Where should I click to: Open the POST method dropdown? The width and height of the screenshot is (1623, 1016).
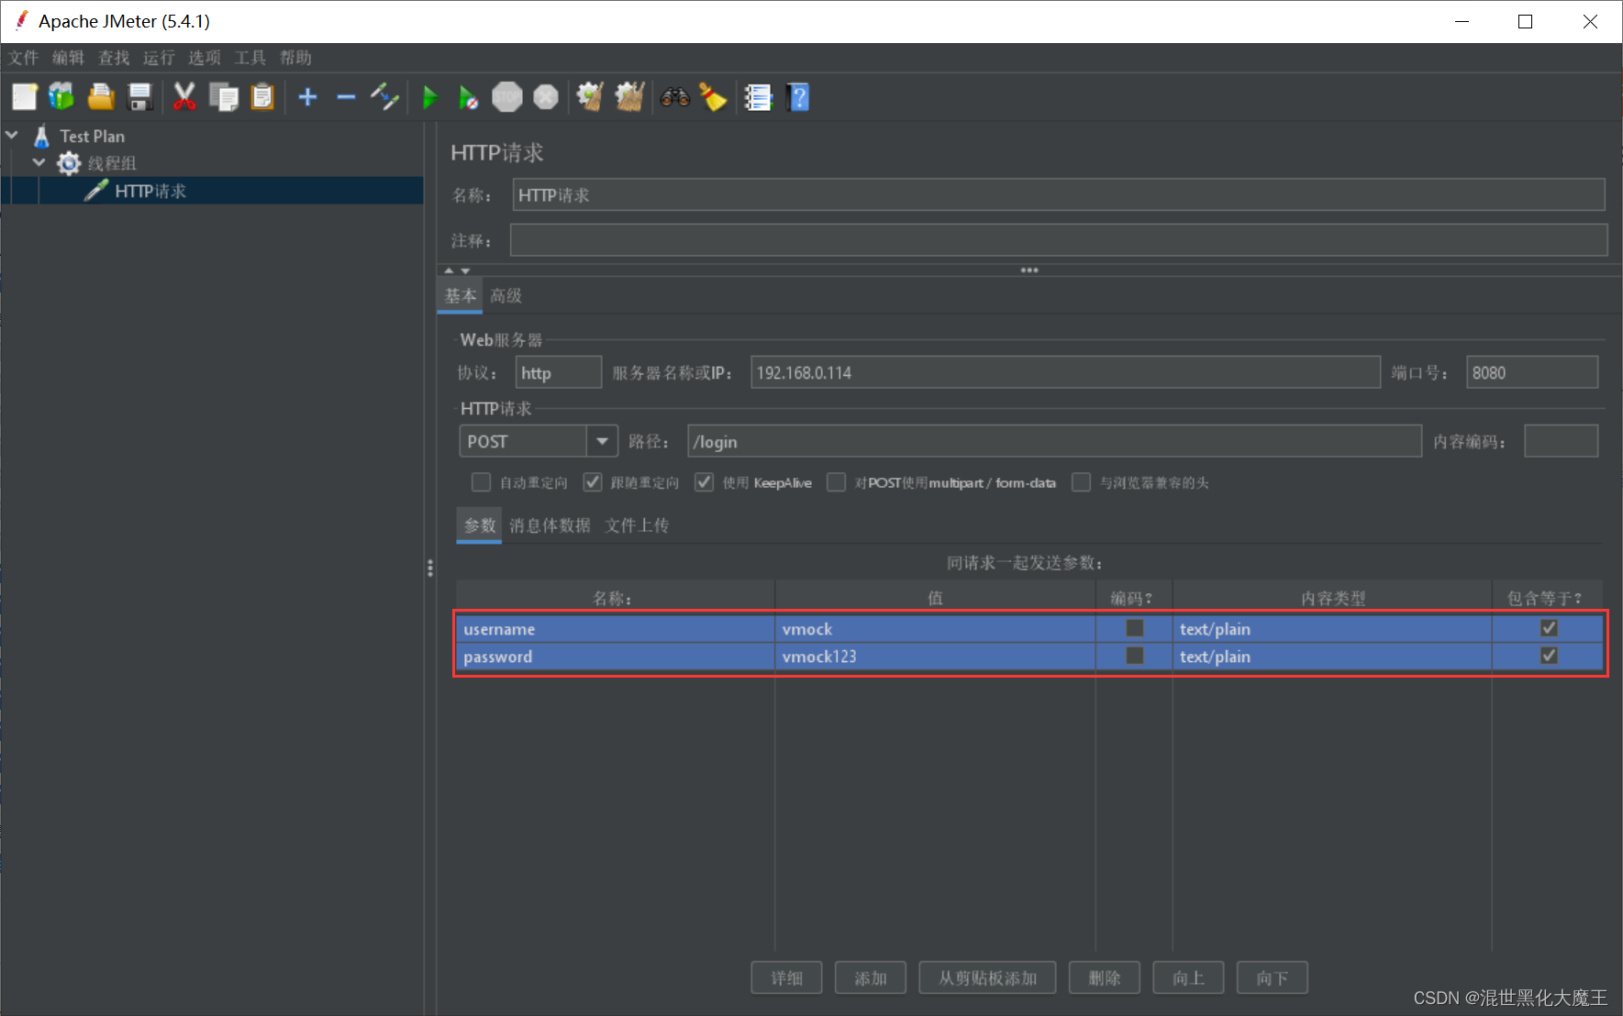[x=602, y=441]
